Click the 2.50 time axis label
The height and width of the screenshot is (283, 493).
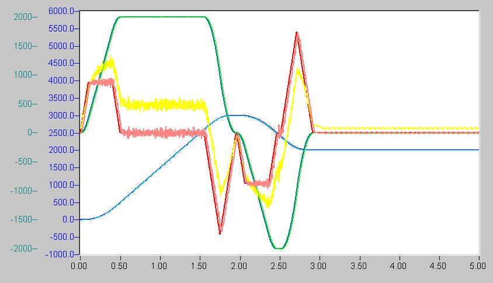pyautogui.click(x=279, y=266)
